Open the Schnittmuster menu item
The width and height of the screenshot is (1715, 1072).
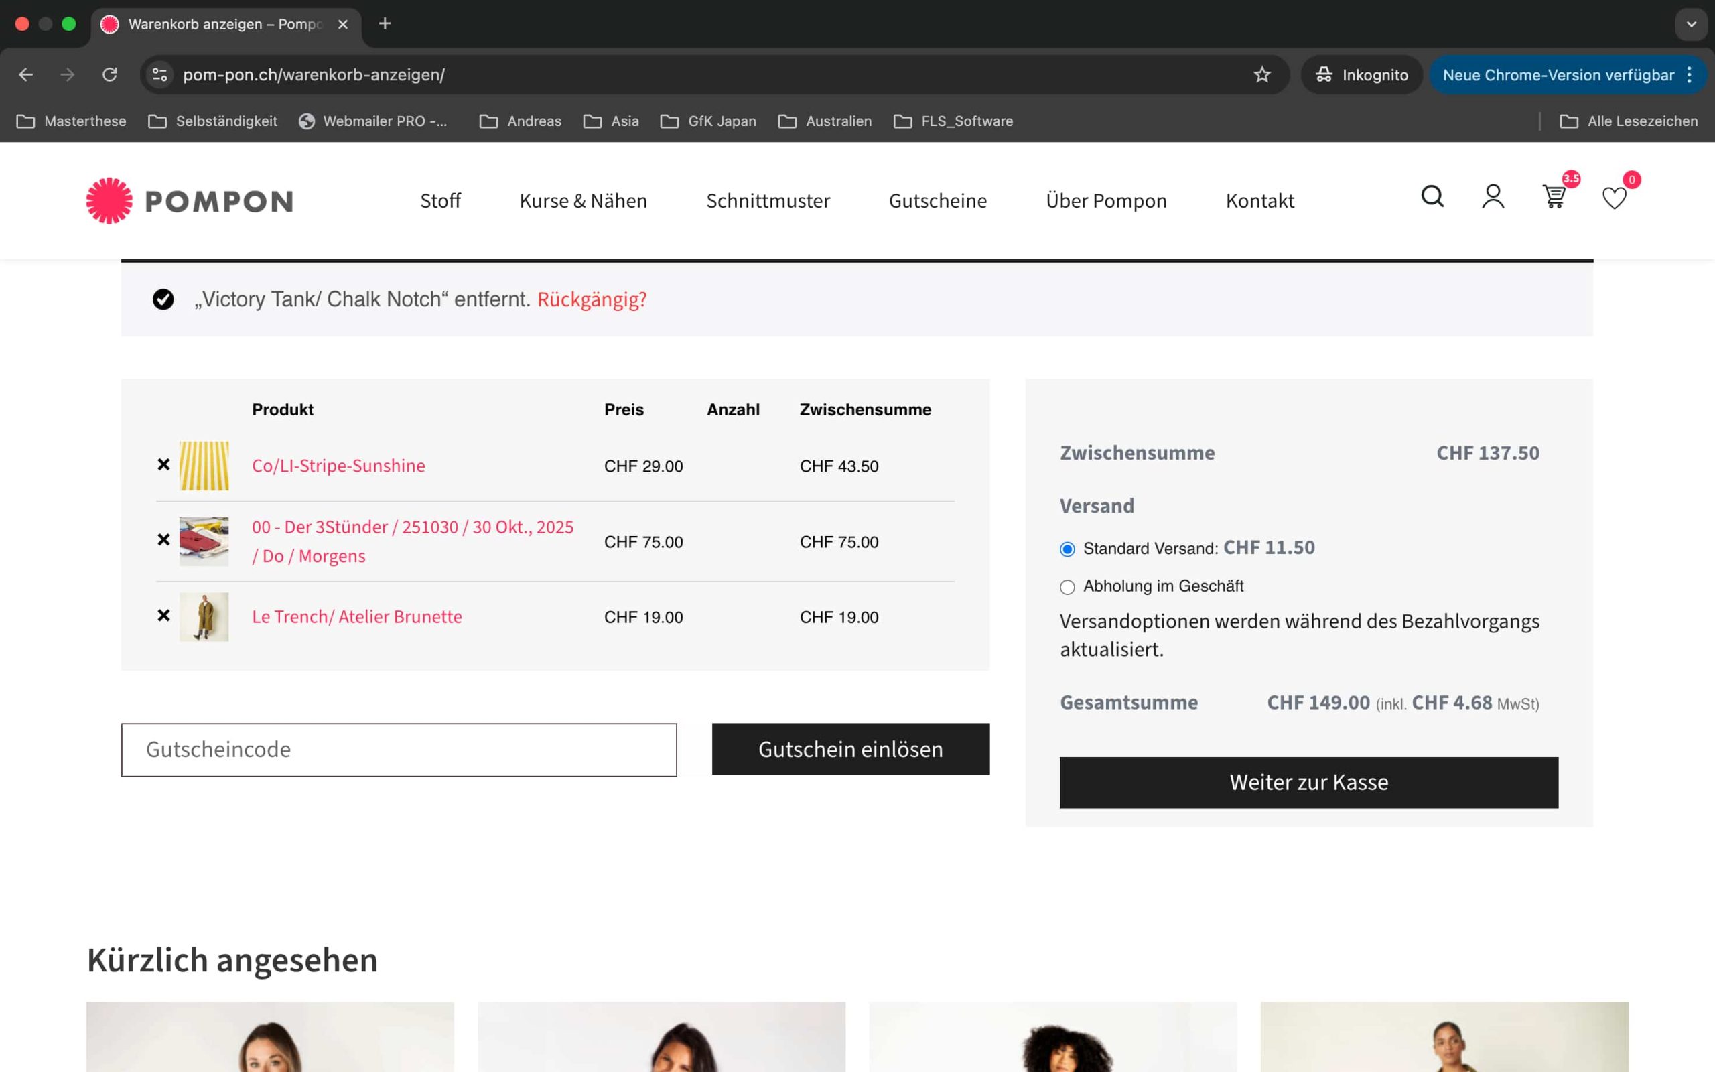768,200
